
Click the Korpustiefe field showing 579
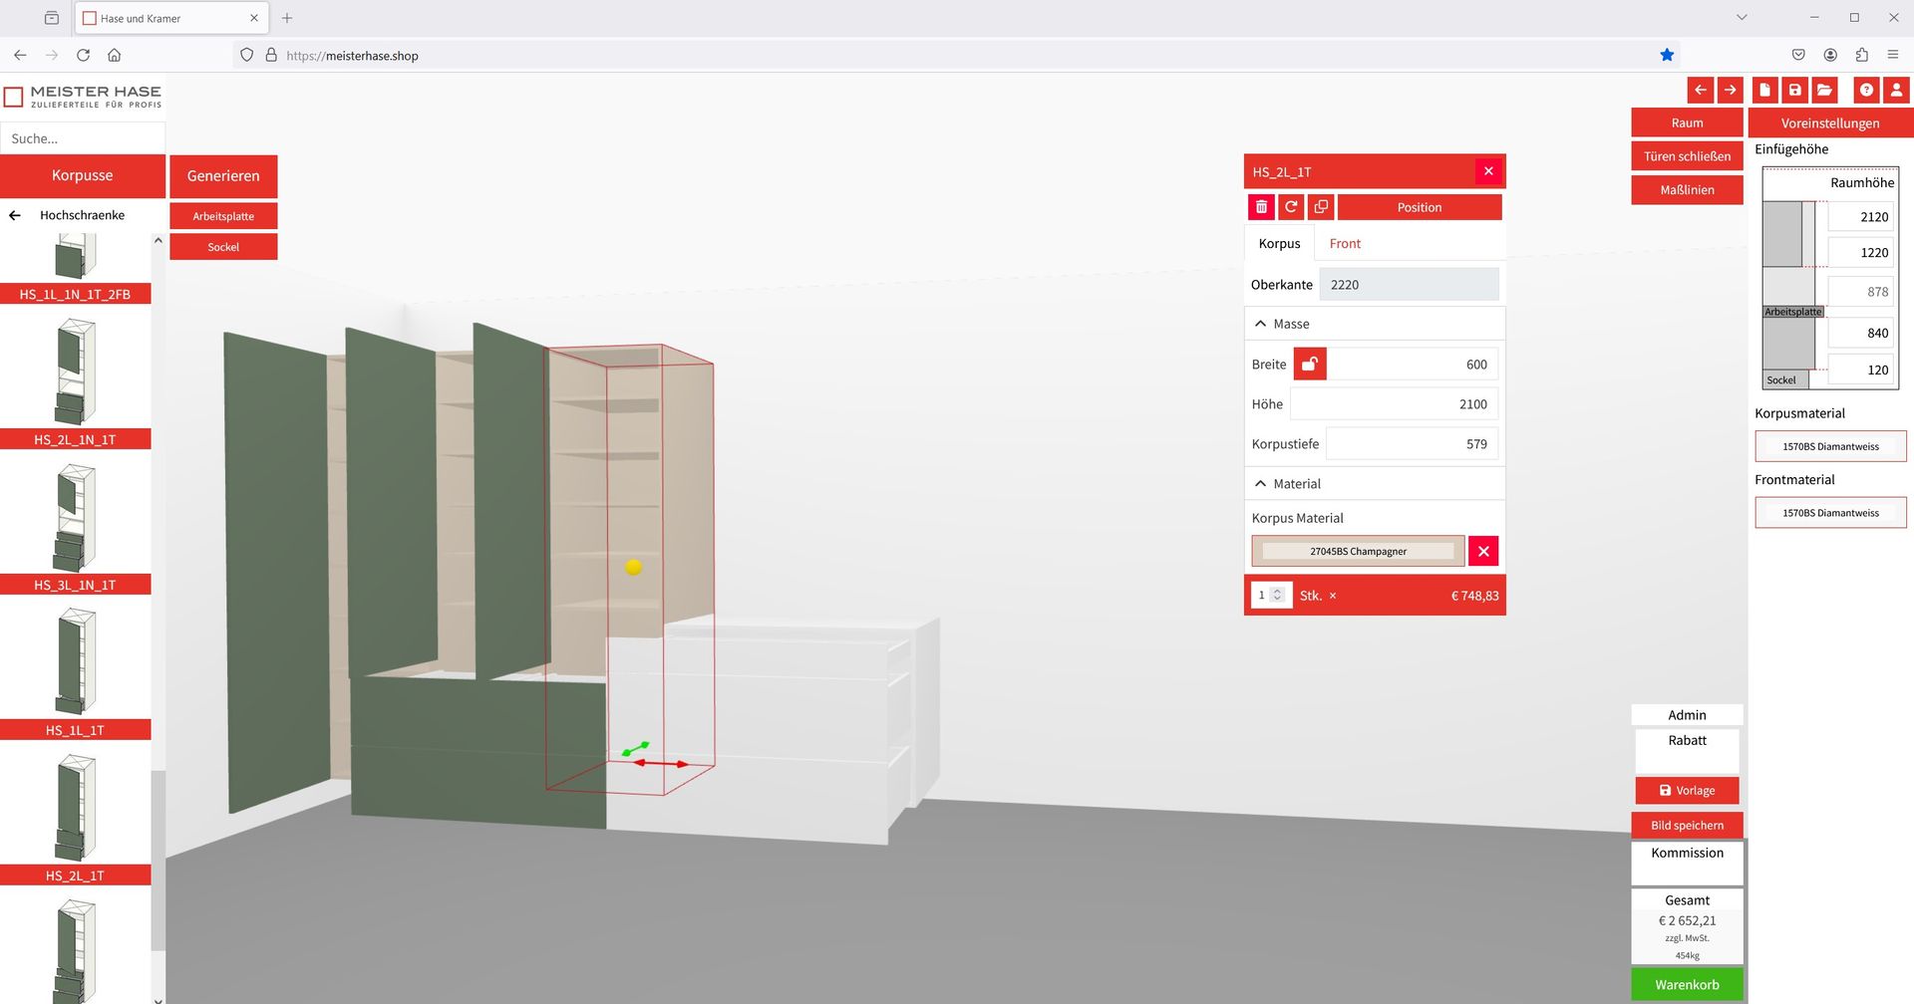(1412, 444)
